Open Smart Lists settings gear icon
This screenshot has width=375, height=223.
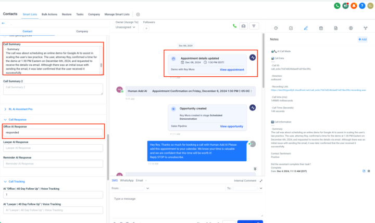pos(138,15)
